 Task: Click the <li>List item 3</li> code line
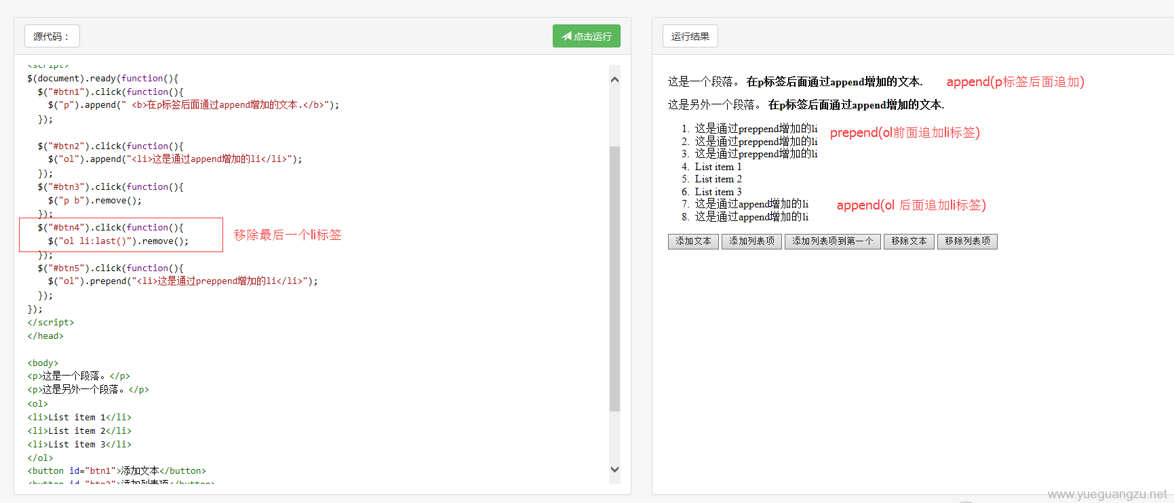tap(79, 444)
